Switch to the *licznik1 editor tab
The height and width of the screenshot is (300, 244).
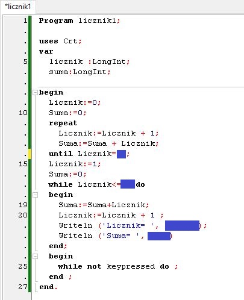[x=17, y=7]
